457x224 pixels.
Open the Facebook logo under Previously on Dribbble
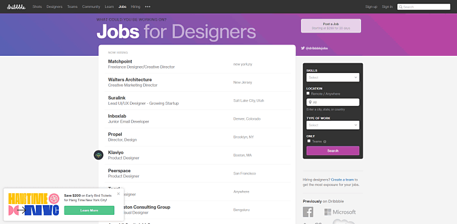pyautogui.click(x=308, y=212)
